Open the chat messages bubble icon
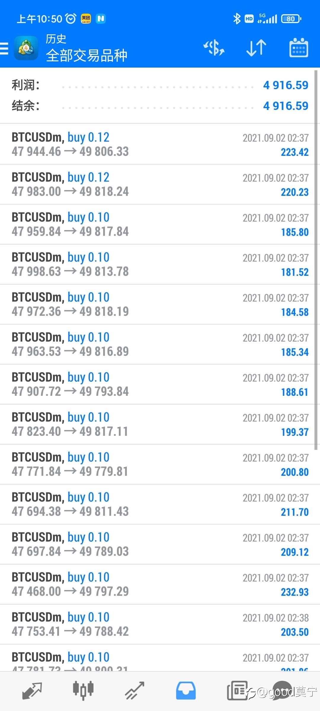 coord(282,690)
